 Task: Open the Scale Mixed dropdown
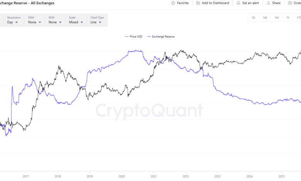pos(76,22)
